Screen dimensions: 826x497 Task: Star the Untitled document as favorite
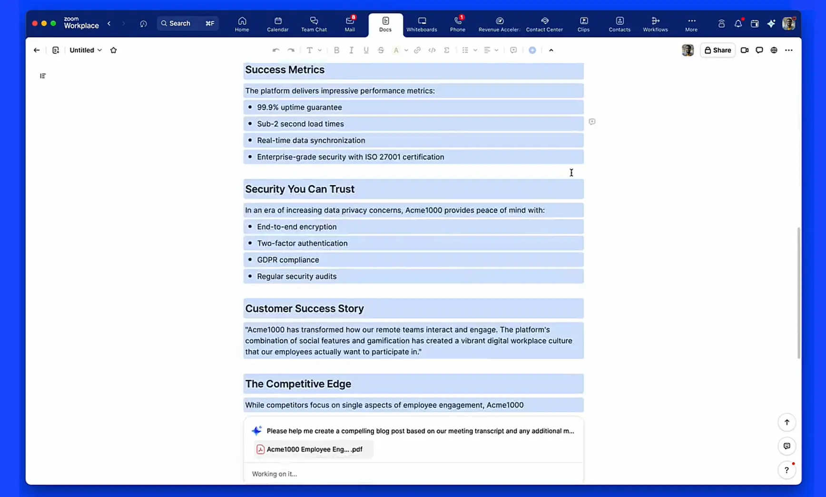pyautogui.click(x=113, y=50)
